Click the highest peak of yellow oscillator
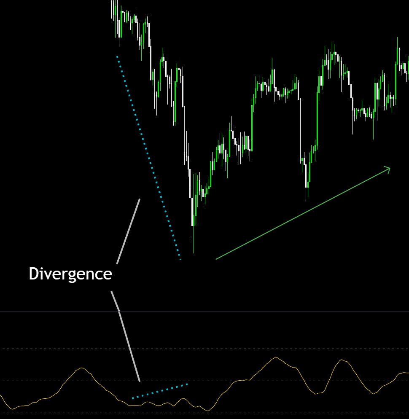The width and height of the screenshot is (409, 419). pyautogui.click(x=276, y=358)
